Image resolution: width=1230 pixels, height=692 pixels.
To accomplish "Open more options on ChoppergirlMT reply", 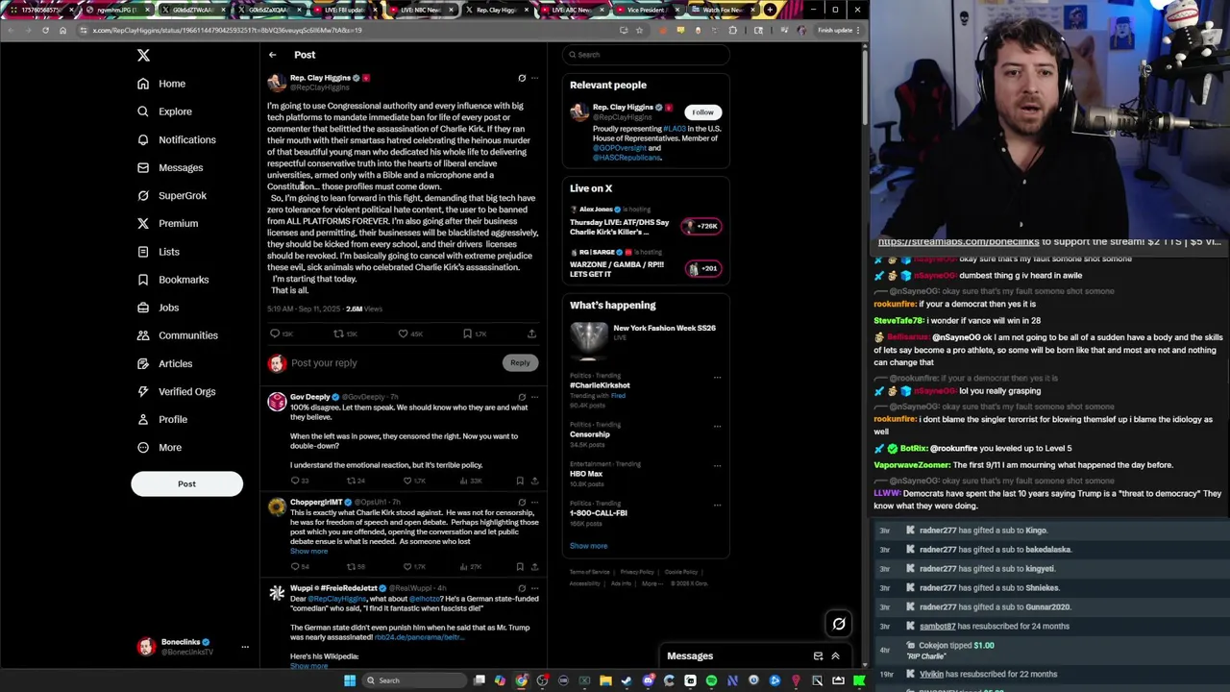I will (535, 503).
